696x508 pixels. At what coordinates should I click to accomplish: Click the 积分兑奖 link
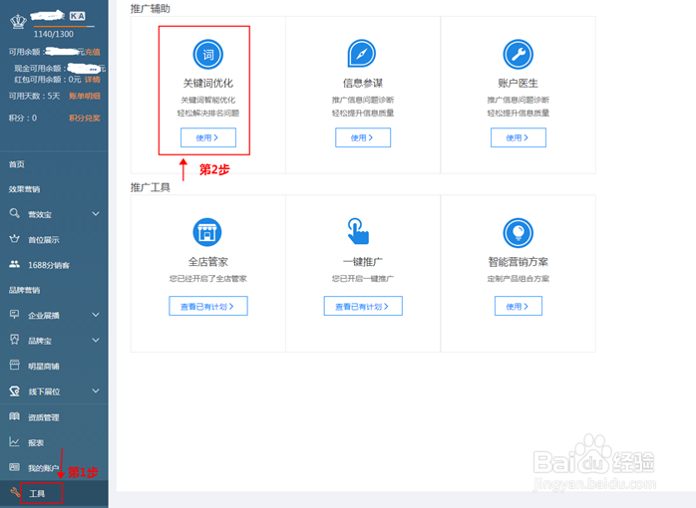85,118
